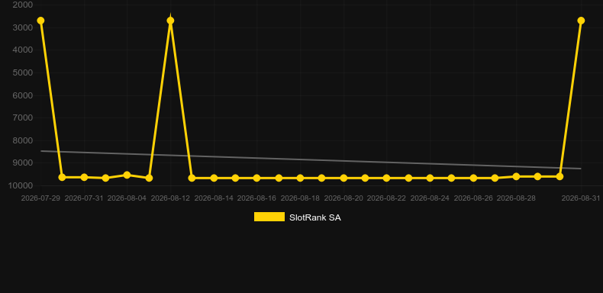Select the data point above 2026-08-28
This screenshot has height=293, width=603.
pos(516,176)
